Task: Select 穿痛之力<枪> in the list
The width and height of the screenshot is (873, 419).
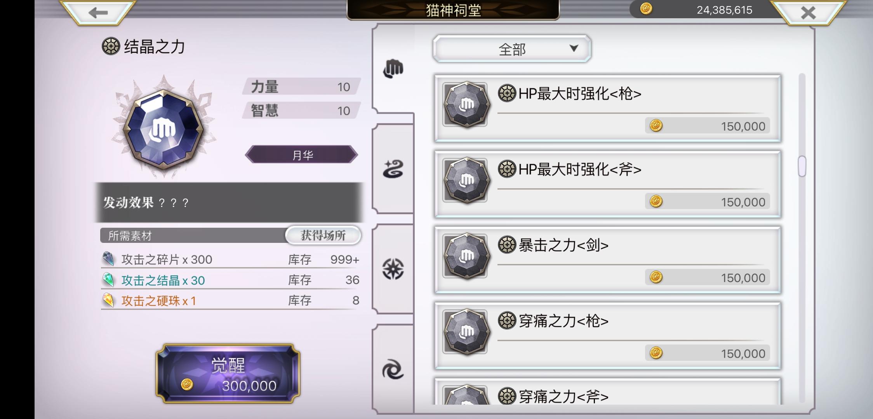Action: 607,336
